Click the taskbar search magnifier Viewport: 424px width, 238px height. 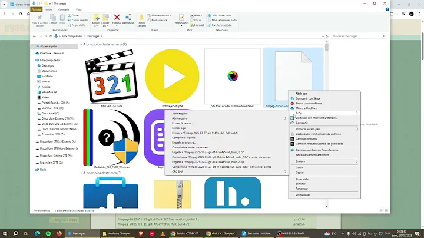pos(16,233)
